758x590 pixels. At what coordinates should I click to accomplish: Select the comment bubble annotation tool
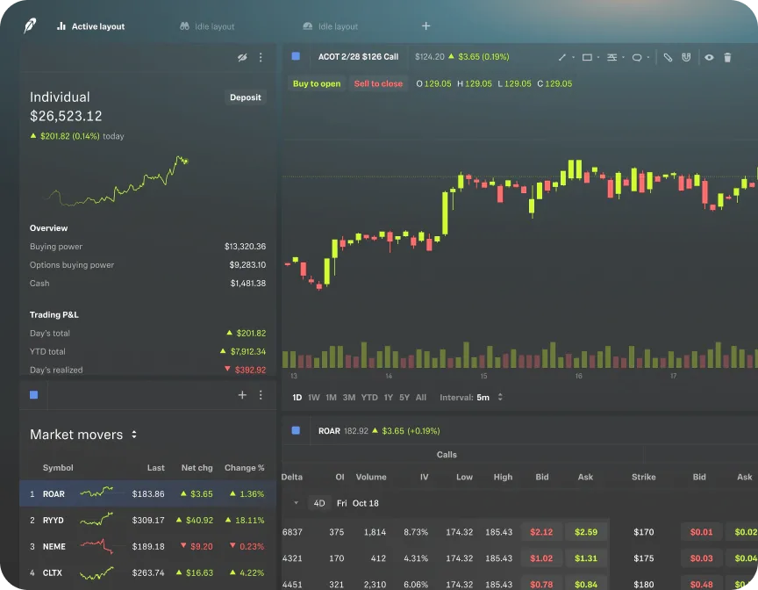click(637, 58)
